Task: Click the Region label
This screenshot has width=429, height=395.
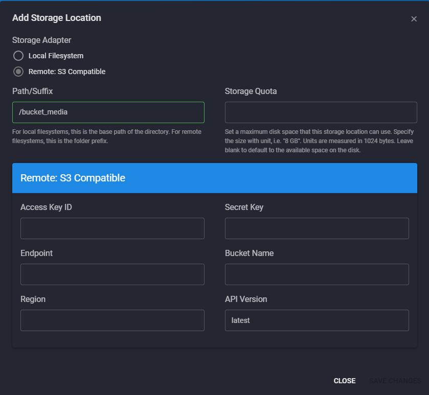Action: 33,299
